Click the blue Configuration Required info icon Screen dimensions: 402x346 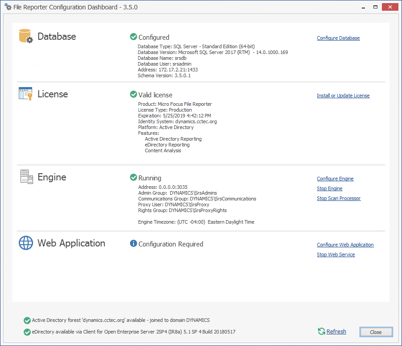click(133, 244)
